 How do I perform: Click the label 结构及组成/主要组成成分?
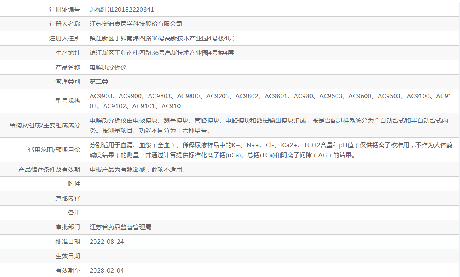pos(45,125)
